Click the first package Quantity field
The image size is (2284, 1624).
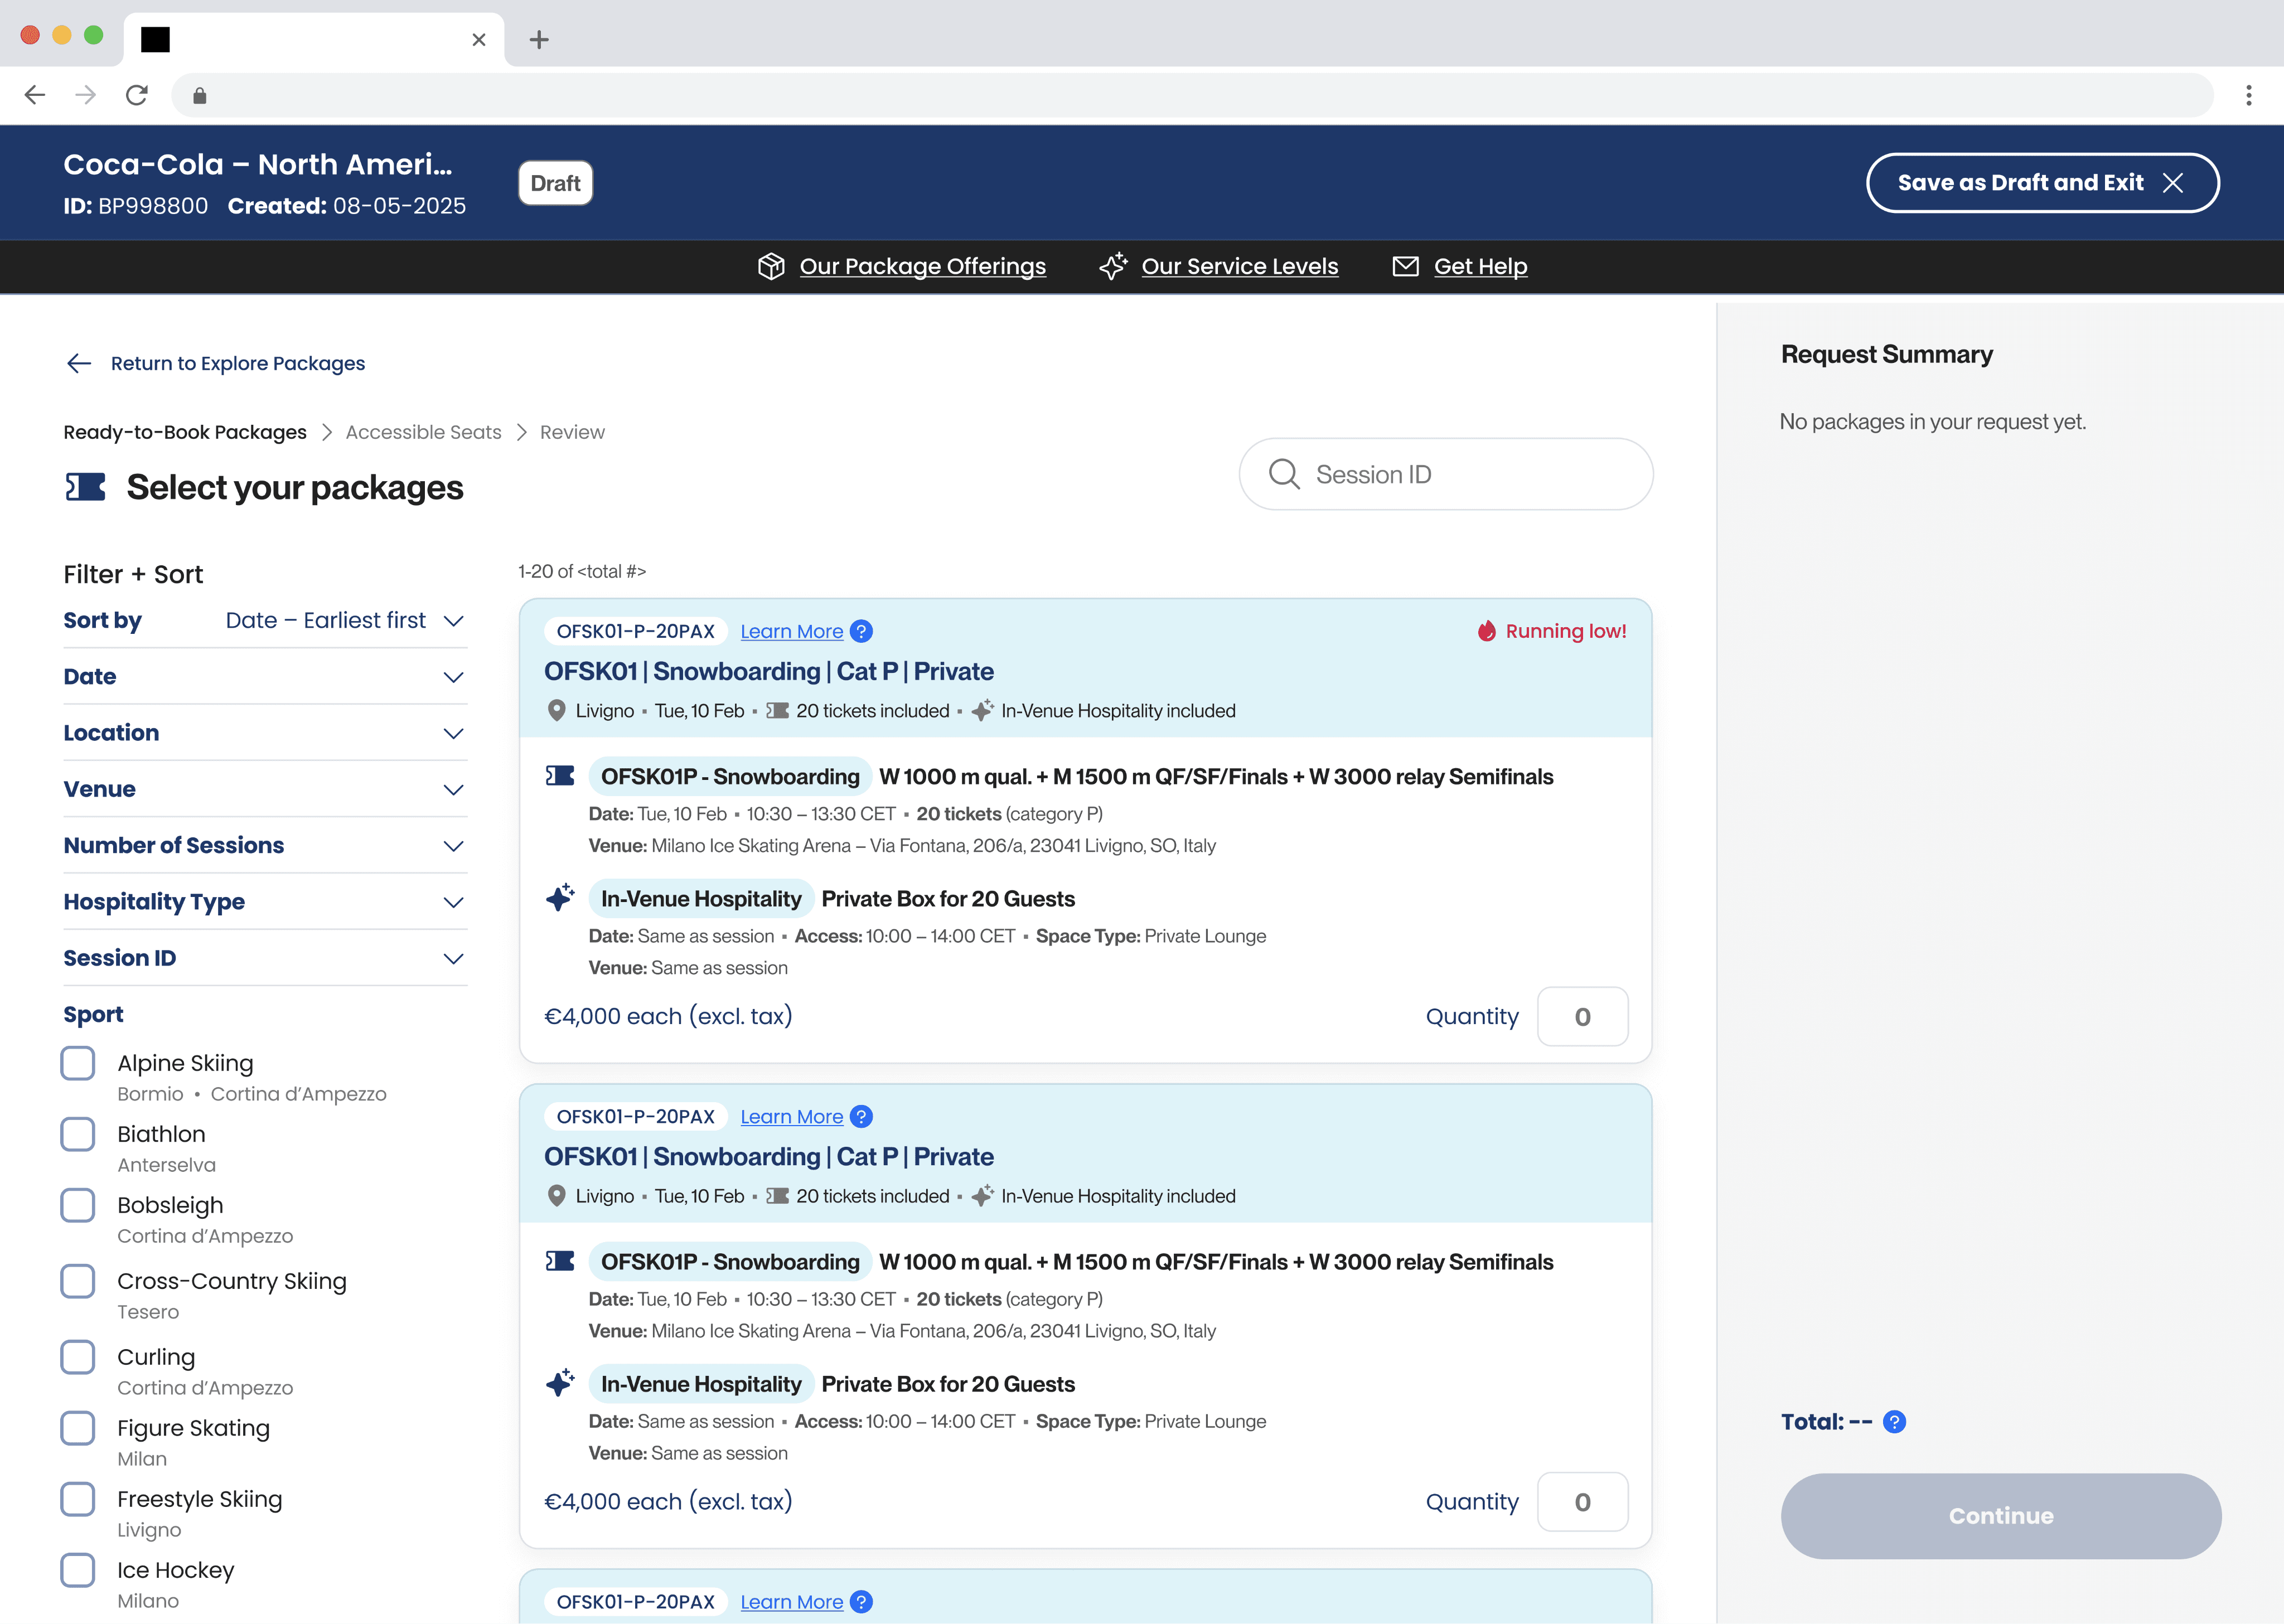click(1582, 1017)
